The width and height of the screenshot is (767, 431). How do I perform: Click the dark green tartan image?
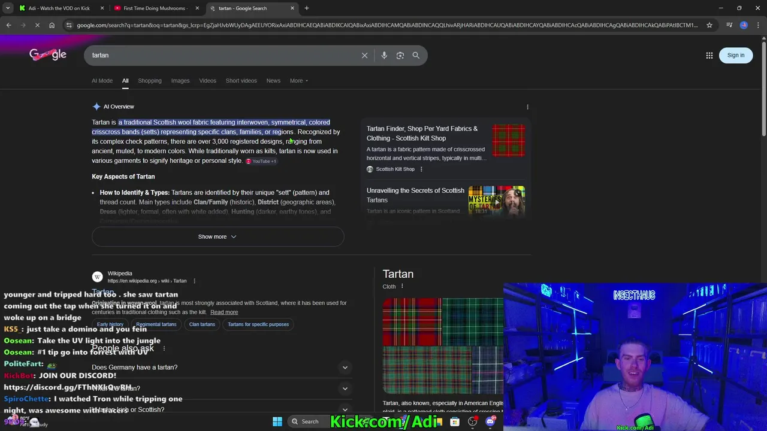tap(473, 321)
